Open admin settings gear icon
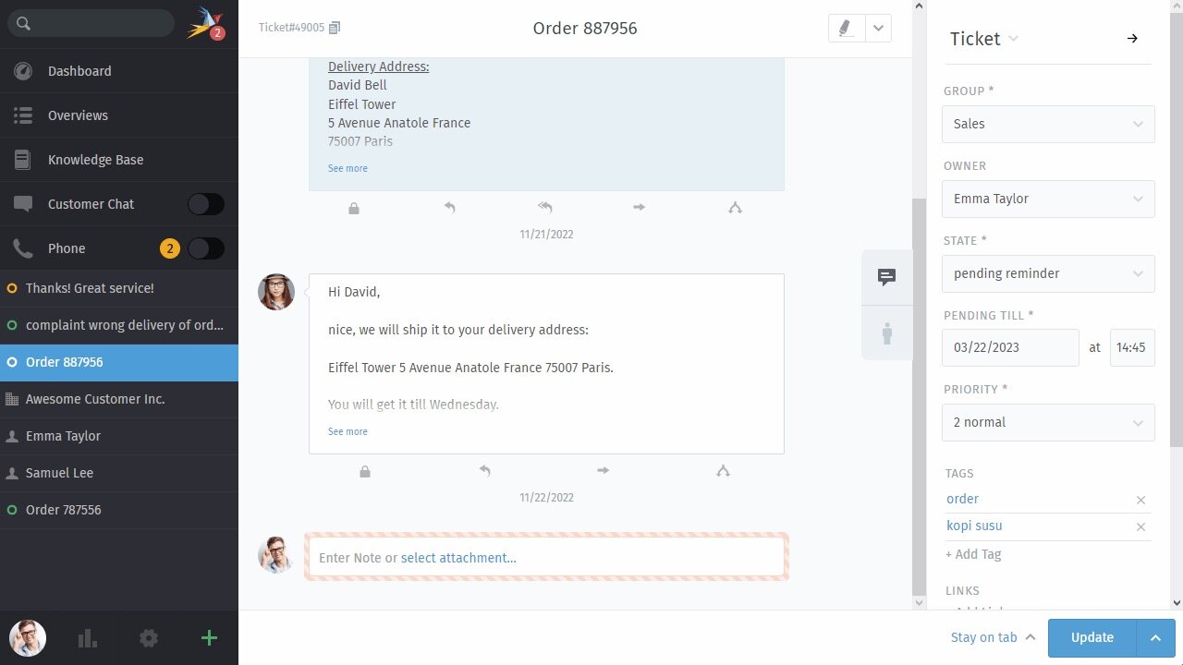Screen dimensions: 1183x665 coord(149,638)
